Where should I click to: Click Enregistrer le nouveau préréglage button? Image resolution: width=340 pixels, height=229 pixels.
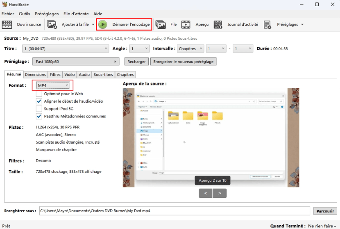(184, 62)
